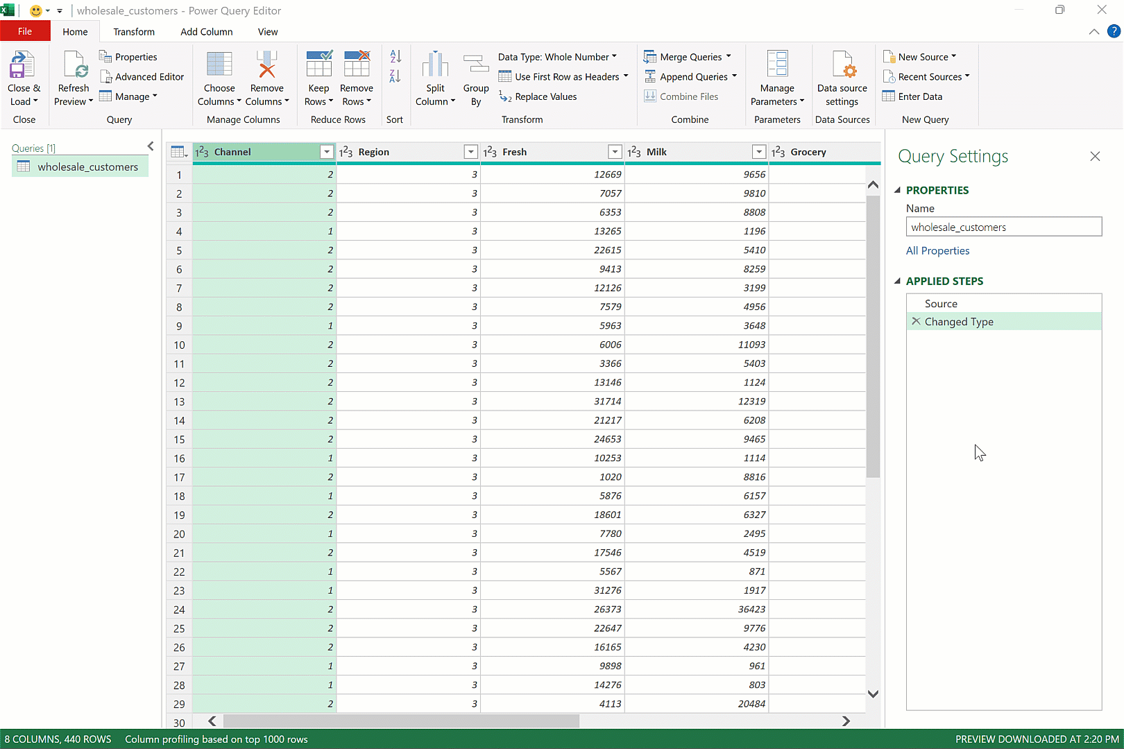Screen dimensions: 1124x749
Task: Sort ascending with the A-Z icon
Action: point(394,56)
